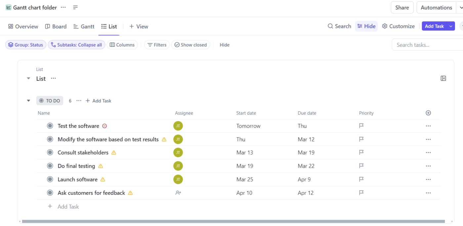Click warning icon next to Do final testing
The width and height of the screenshot is (463, 226).
(101, 166)
